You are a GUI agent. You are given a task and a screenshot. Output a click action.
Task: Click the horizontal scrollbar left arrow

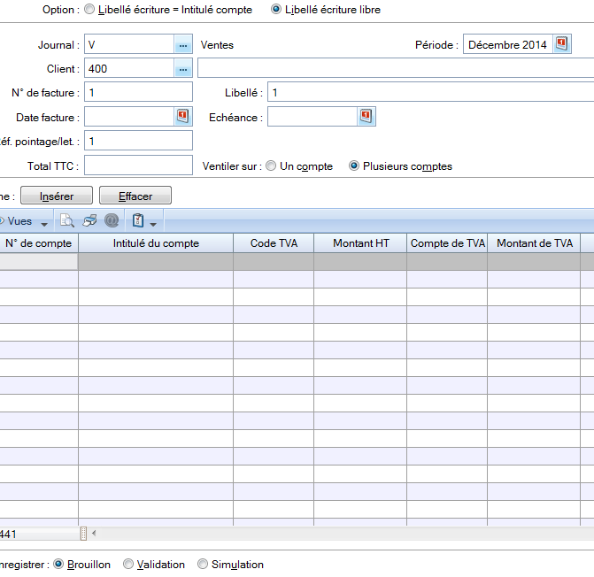coord(94,533)
